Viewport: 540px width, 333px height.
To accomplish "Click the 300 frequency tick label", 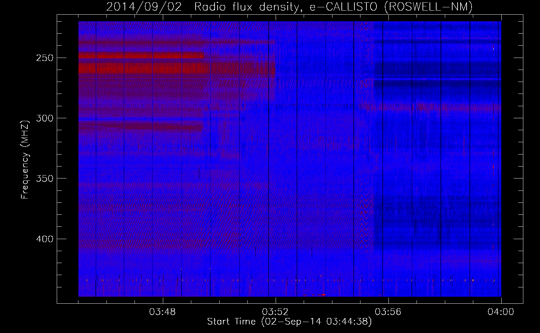I will tap(45, 118).
